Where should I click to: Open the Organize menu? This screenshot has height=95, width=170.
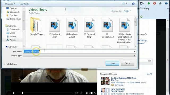10,4
